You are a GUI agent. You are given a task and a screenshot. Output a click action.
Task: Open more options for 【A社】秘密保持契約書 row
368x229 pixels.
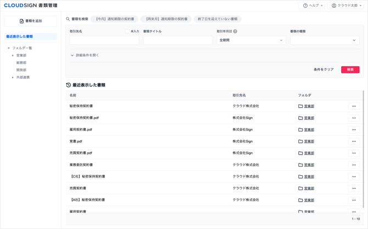pos(354,200)
